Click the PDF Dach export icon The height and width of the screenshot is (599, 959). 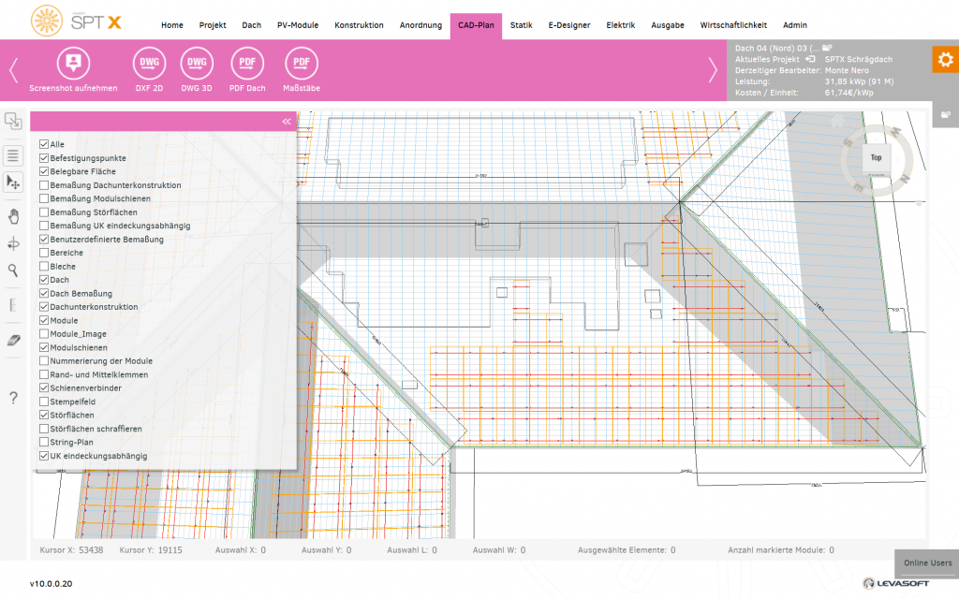[245, 63]
